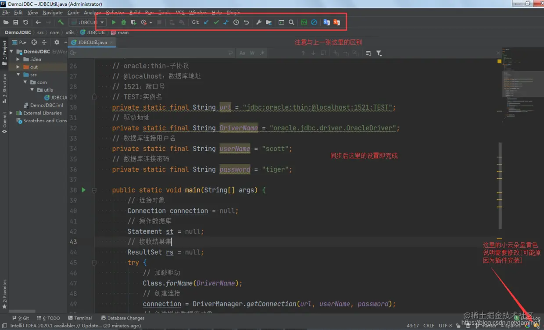Open Git history clock icon
The image size is (544, 330).
click(236, 22)
